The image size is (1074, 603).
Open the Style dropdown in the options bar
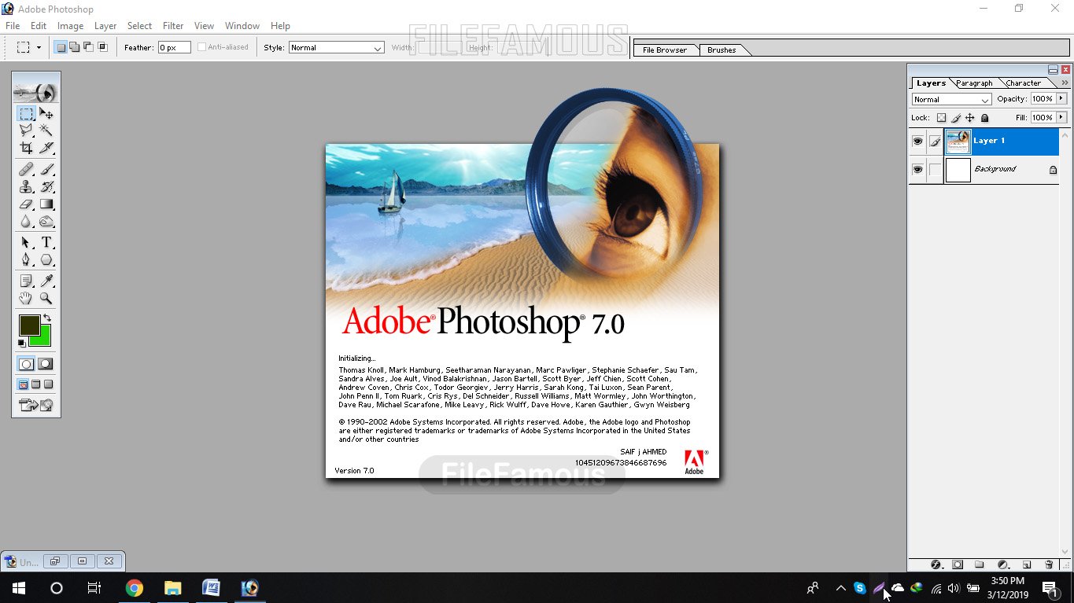tap(336, 48)
